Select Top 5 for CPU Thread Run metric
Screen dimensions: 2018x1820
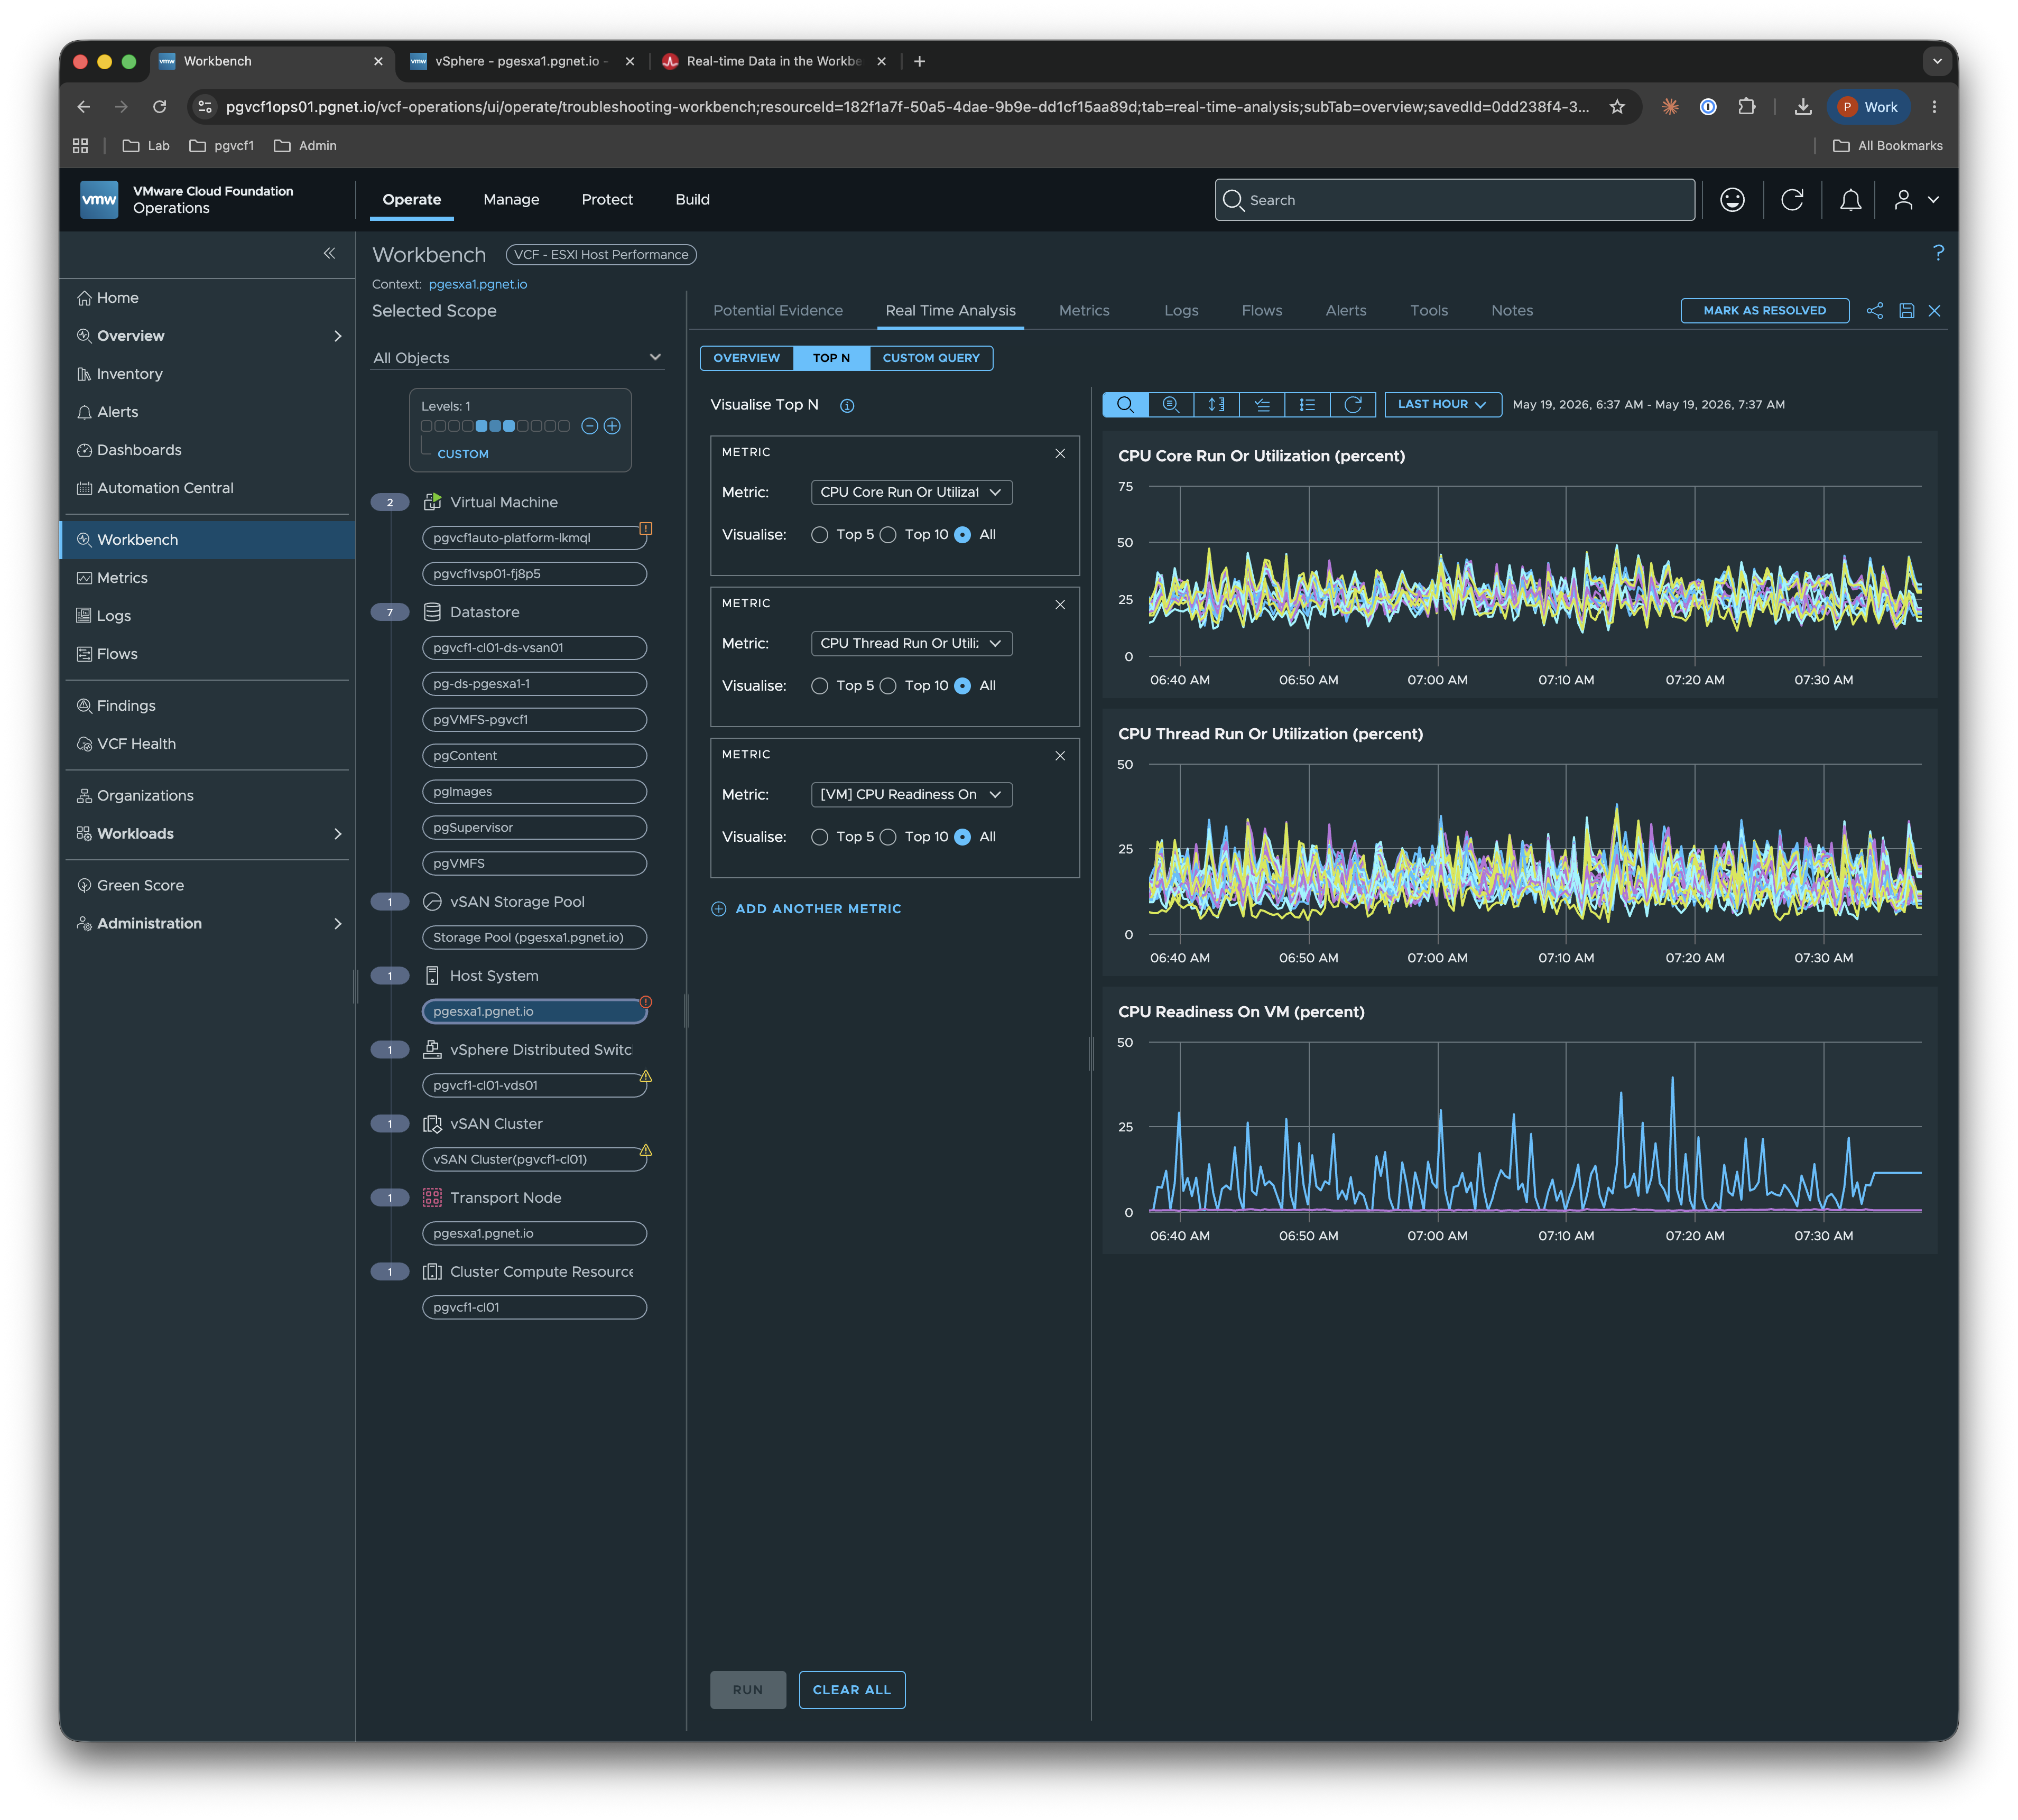820,686
